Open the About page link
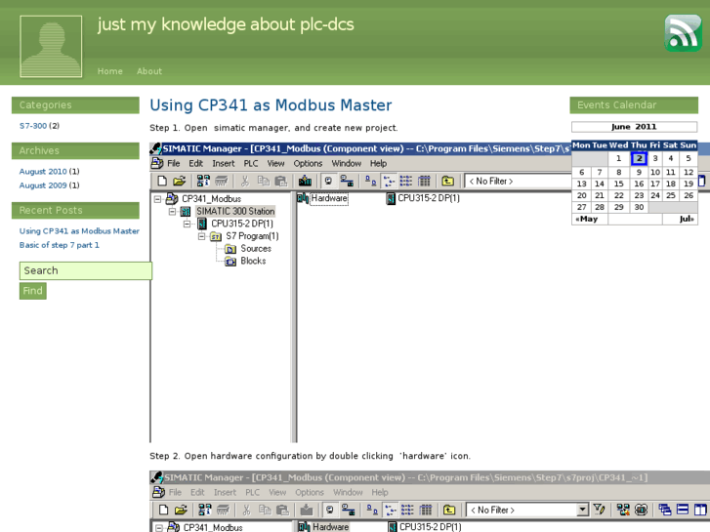This screenshot has width=710, height=532. pos(149,71)
